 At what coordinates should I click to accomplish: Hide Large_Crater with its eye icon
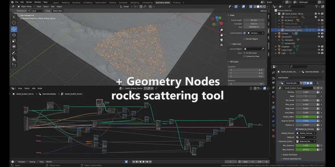point(319,50)
